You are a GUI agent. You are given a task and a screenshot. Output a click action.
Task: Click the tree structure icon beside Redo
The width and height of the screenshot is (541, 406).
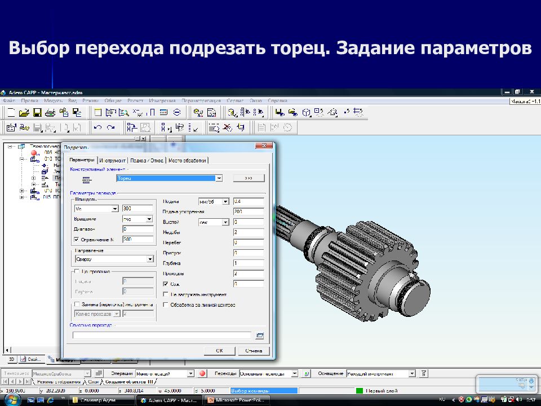point(132,128)
